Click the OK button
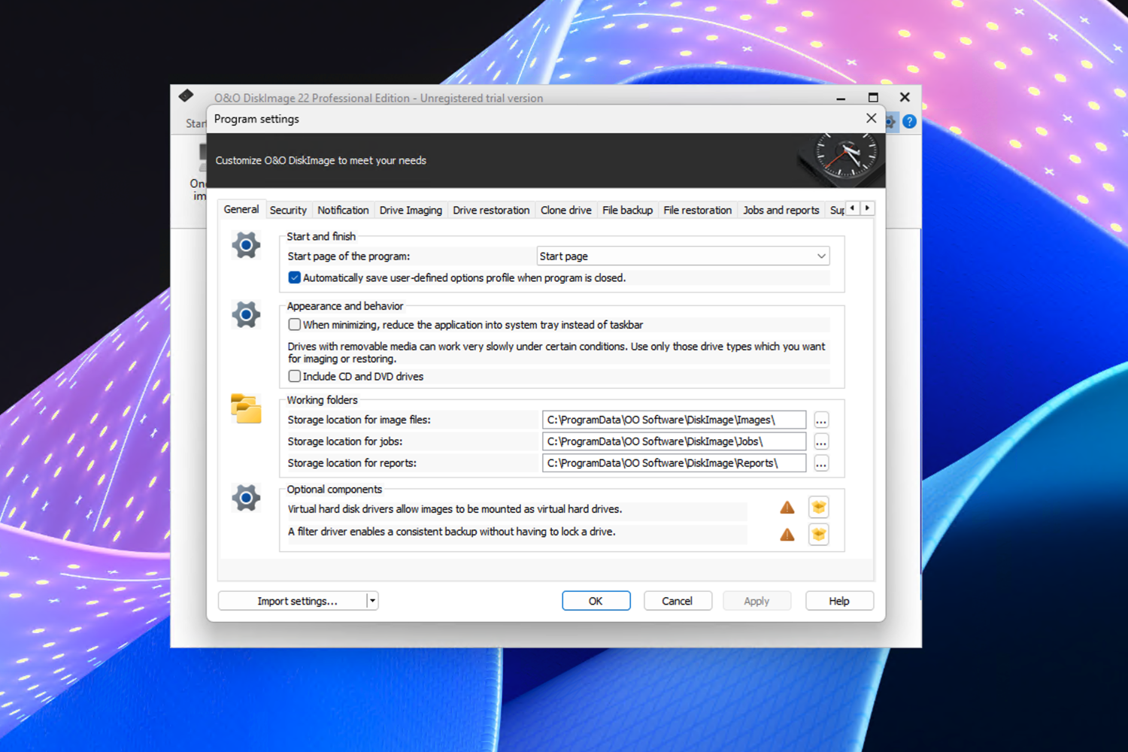 point(596,601)
